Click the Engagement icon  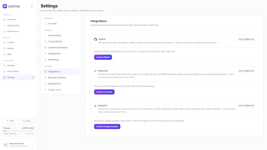pos(45,54)
